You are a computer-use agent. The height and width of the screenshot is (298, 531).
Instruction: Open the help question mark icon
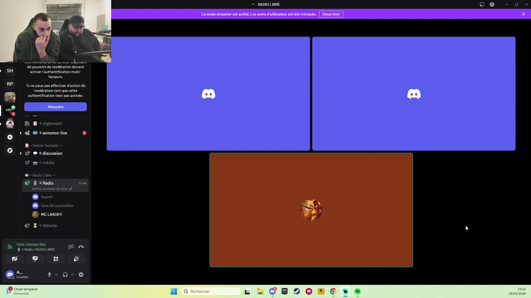492,5
